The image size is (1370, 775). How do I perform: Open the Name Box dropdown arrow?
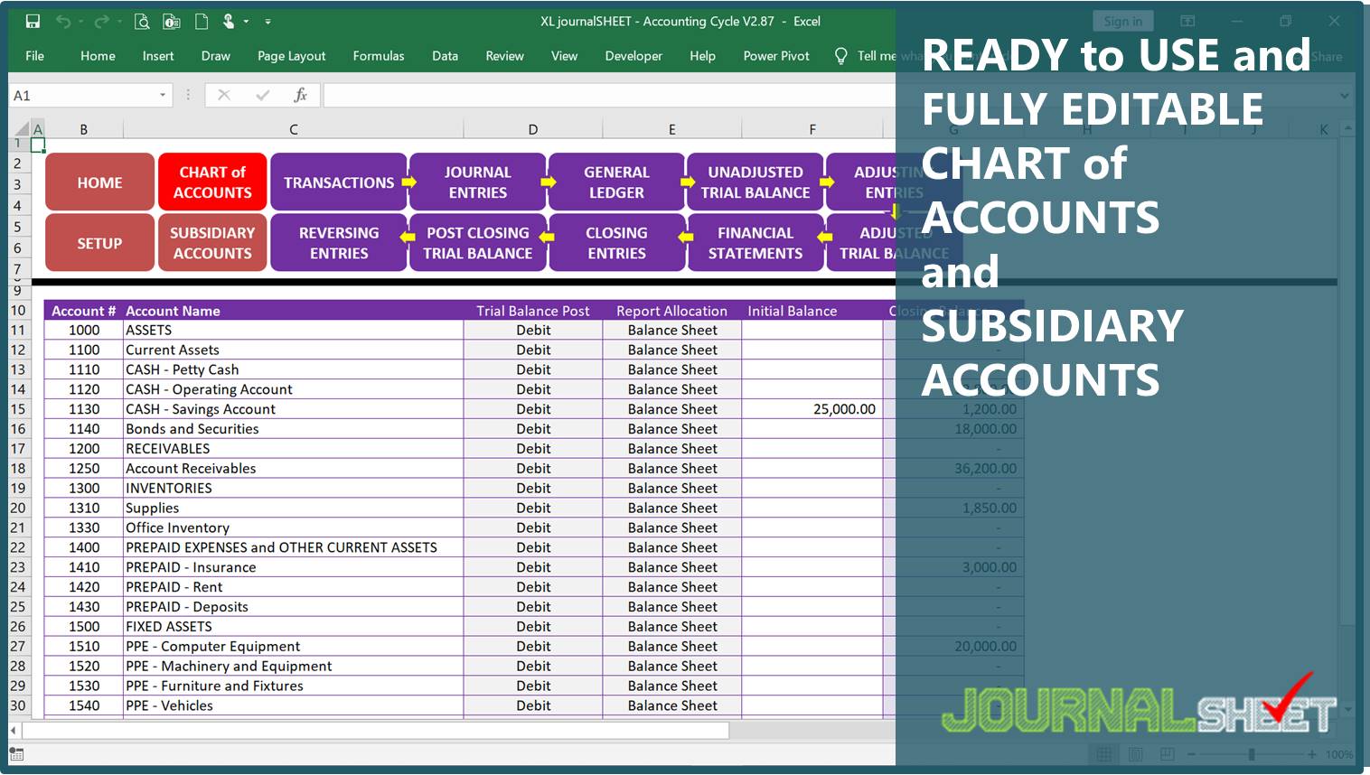pyautogui.click(x=162, y=94)
